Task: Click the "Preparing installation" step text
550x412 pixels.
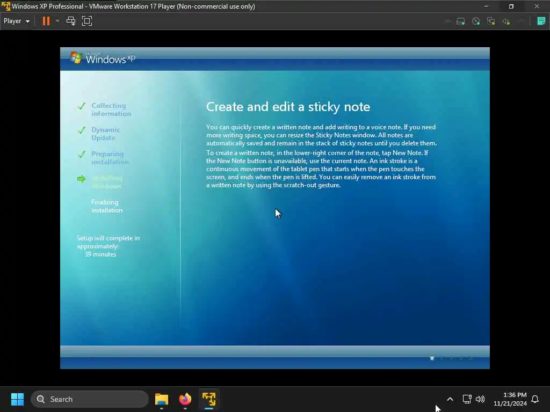Action: point(110,158)
